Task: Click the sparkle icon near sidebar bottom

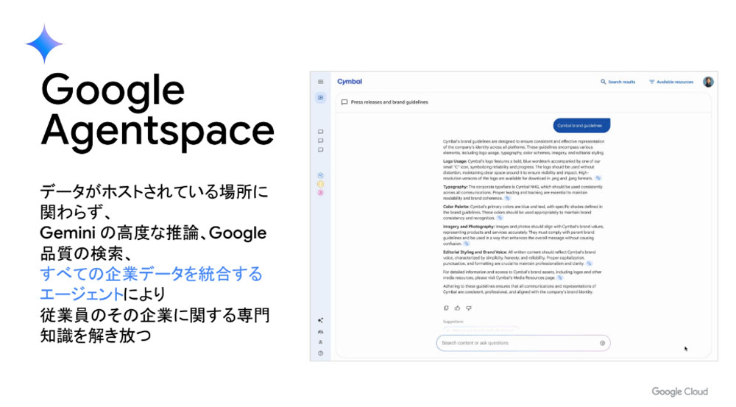Action: 321,320
